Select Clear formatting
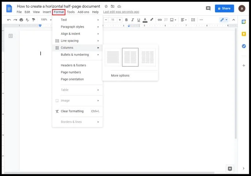Screen dimensions: 251x176 point(77,111)
